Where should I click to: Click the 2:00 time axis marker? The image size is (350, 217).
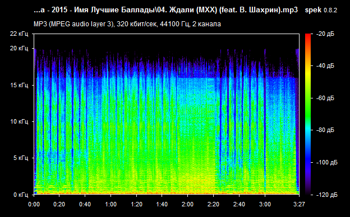187,204
